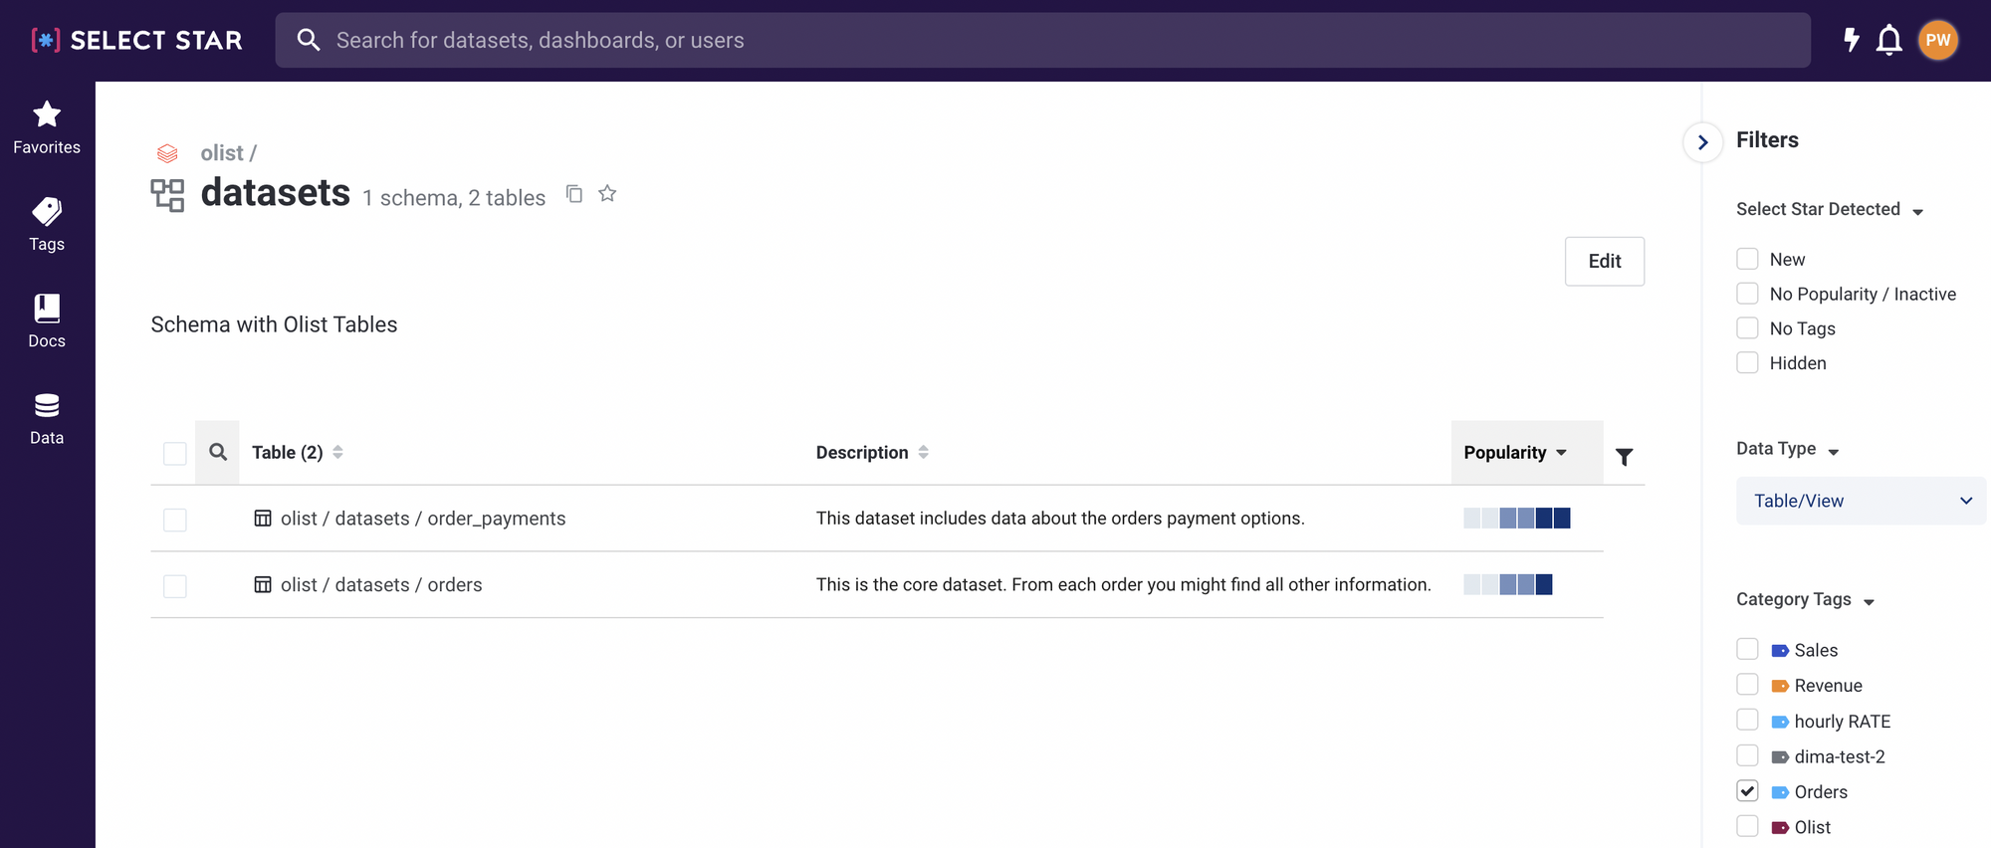This screenshot has width=1991, height=848.
Task: Open the lightning bolt quick actions icon
Action: click(1851, 40)
